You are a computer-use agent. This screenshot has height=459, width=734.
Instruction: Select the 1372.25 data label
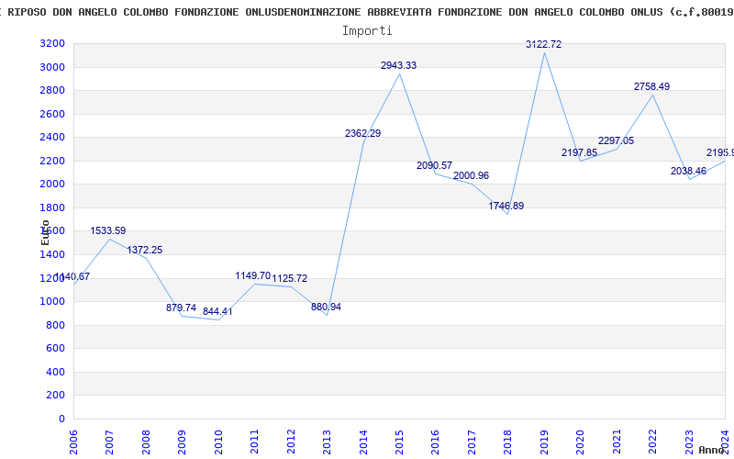pos(145,250)
